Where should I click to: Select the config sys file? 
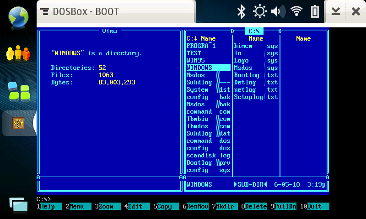pyautogui.click(x=208, y=170)
